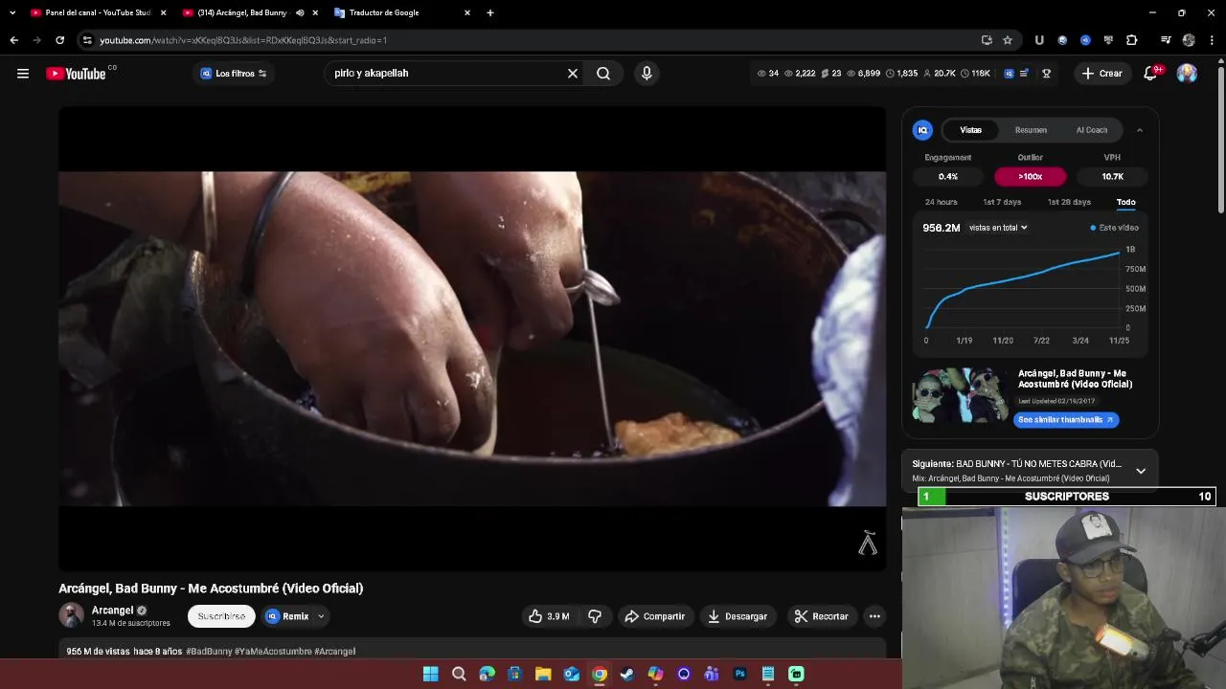Switch to the AI Coach tab
This screenshot has height=689, width=1226.
click(x=1091, y=130)
